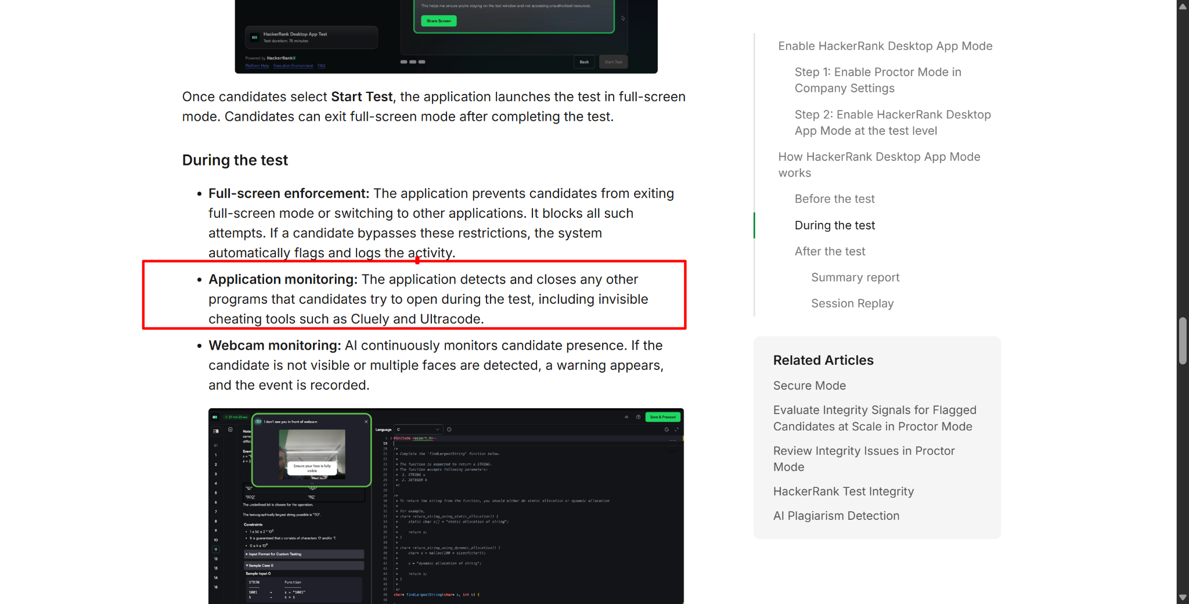Open Review Integrity Issues in Proctor Mode article
Screen dimensions: 1189x604
coord(864,459)
